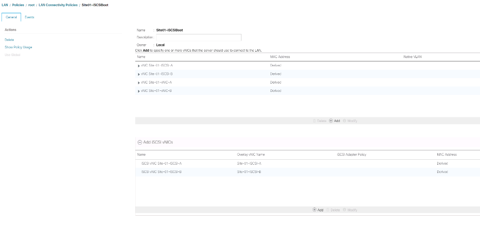Expand the vNIC Site-01-vNIC-B row
Viewport: 480px width, 231px height.
pos(139,91)
